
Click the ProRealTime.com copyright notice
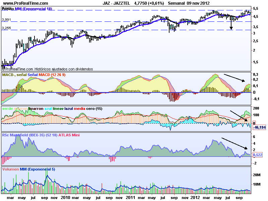tap(48, 69)
